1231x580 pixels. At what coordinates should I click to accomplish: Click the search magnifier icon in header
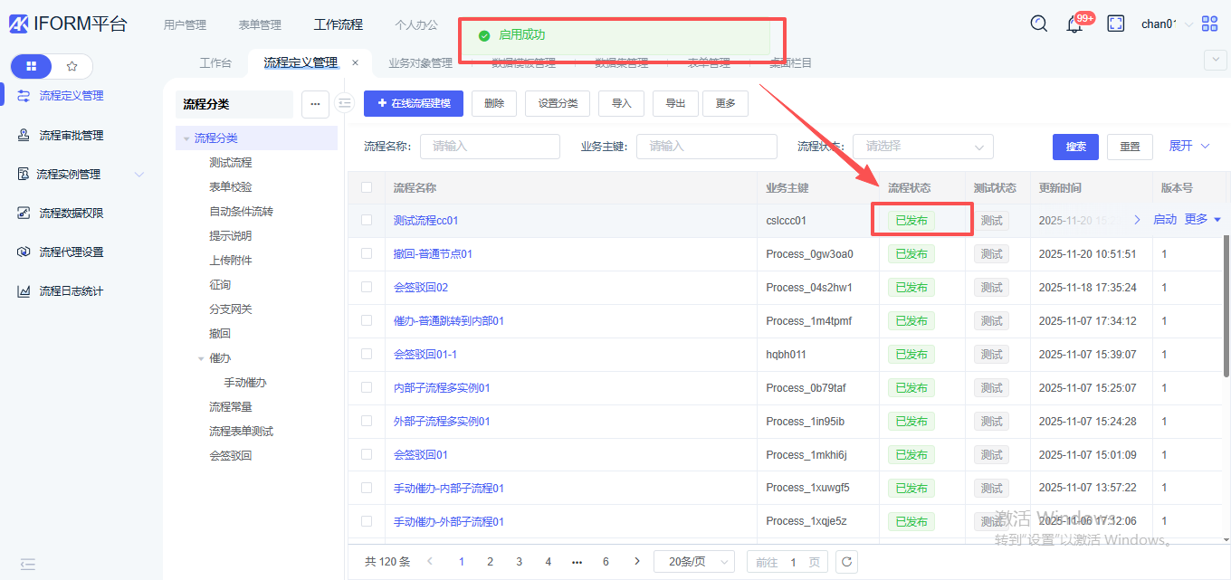[x=1039, y=24]
